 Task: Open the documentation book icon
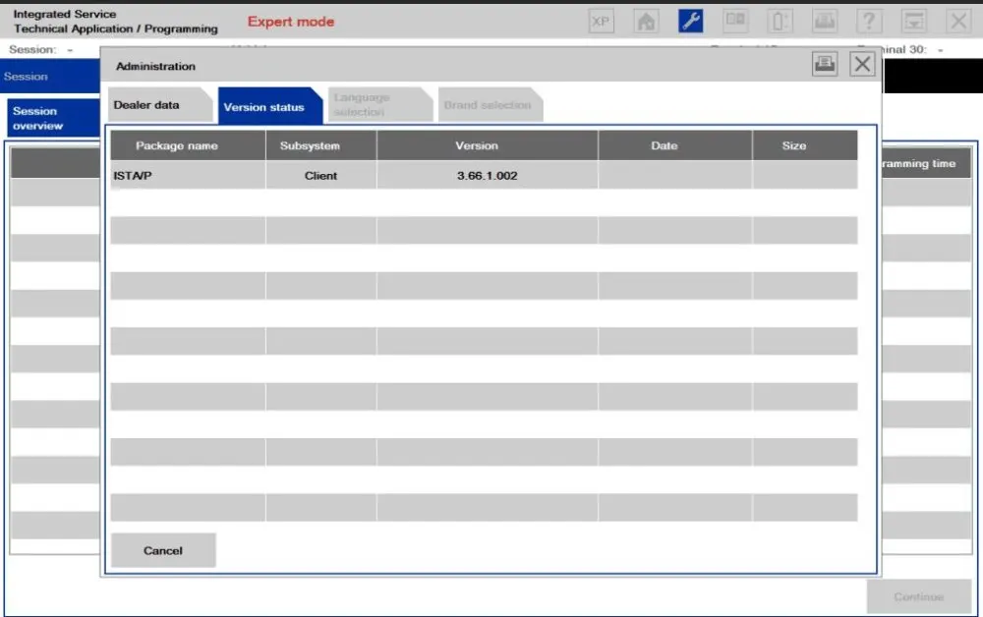(x=735, y=20)
